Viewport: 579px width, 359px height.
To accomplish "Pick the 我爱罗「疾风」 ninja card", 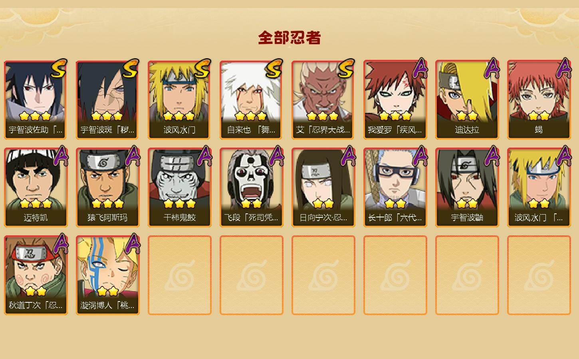I will pos(395,100).
